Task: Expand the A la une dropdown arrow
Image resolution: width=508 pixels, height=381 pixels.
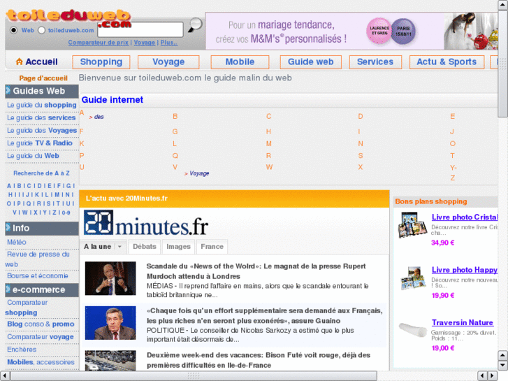Action: coord(120,247)
